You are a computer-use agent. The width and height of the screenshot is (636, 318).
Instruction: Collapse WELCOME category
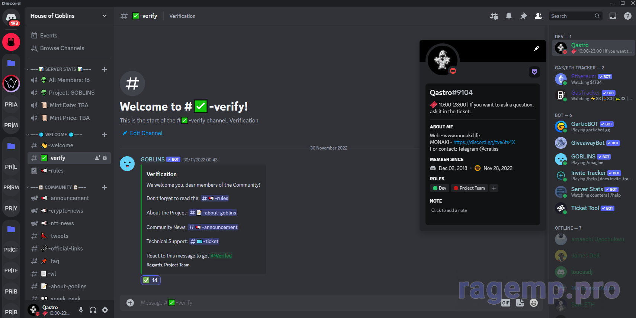click(54, 135)
